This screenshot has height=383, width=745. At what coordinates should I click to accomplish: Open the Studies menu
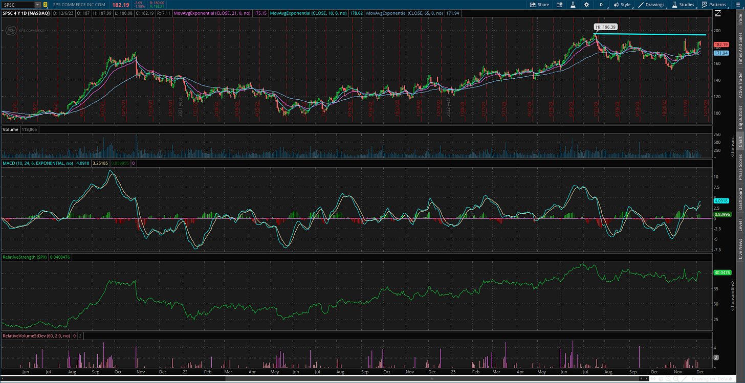(684, 5)
